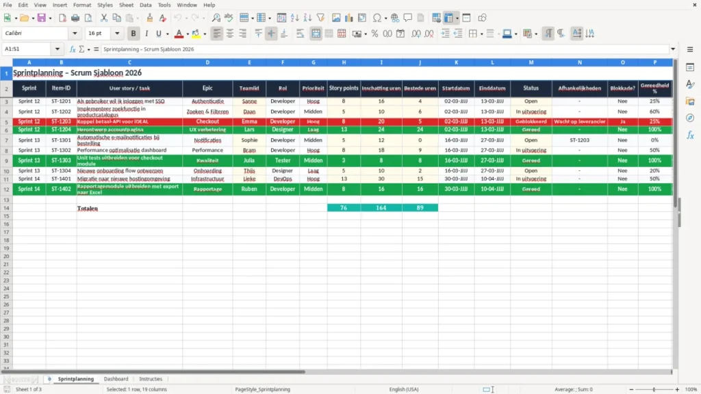Insert a special character (Omega)
This screenshot has width=701, height=394.
377,18
